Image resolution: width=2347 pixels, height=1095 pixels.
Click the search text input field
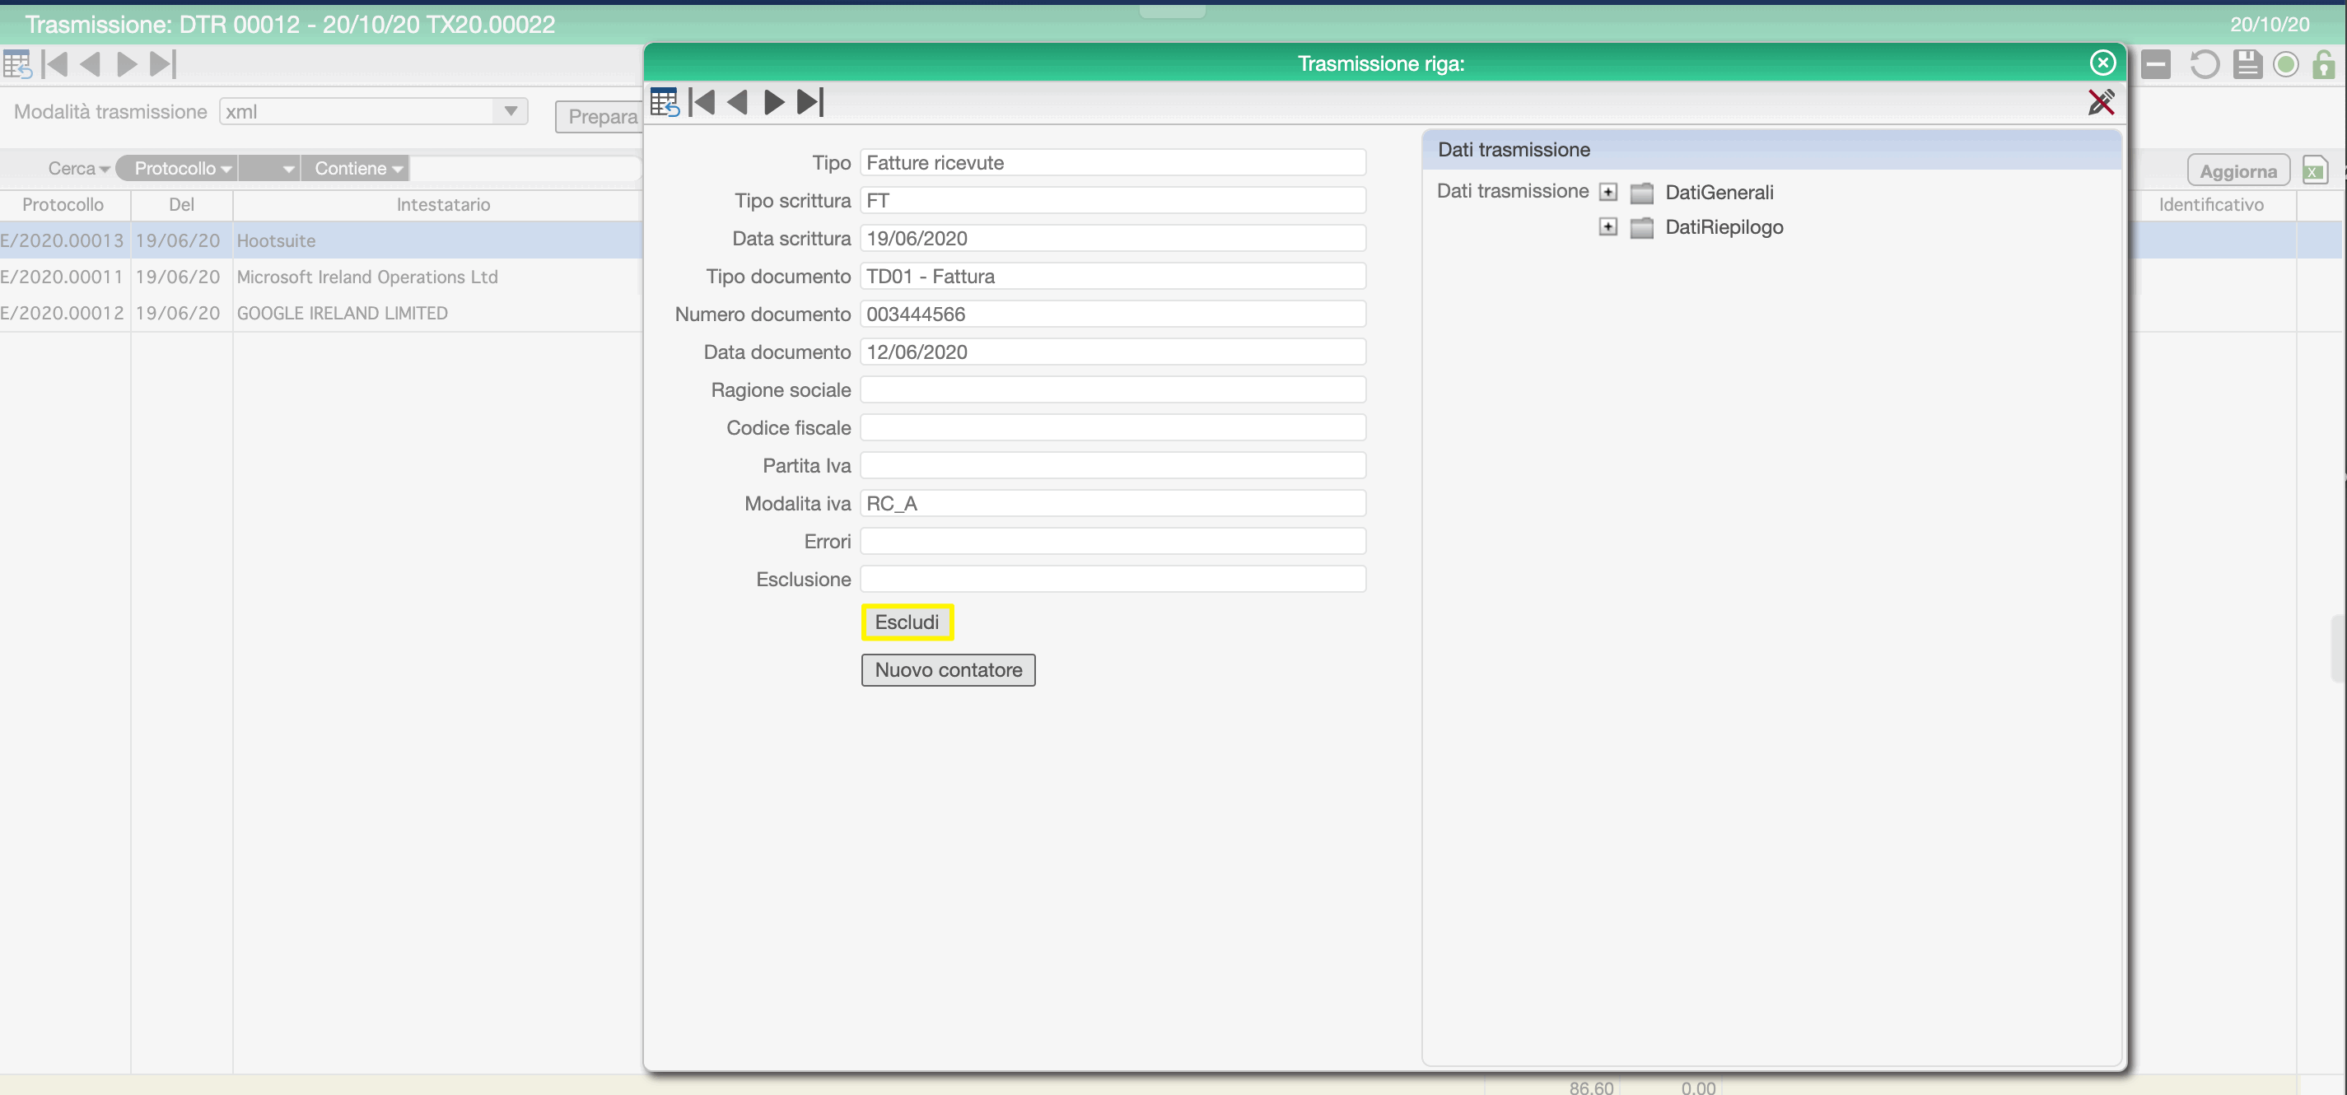point(525,169)
